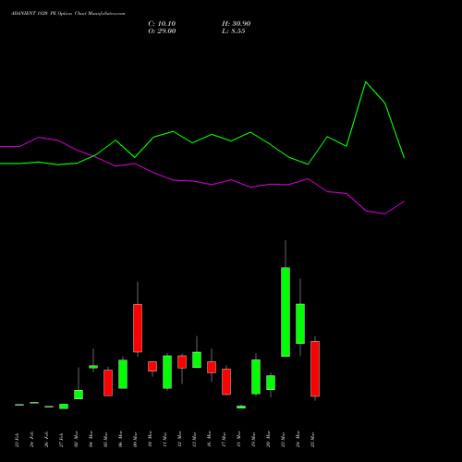Image resolution: width=462 pixels, height=462 pixels.
Task: Select the 19 Mar date label
Action: pyautogui.click(x=253, y=439)
